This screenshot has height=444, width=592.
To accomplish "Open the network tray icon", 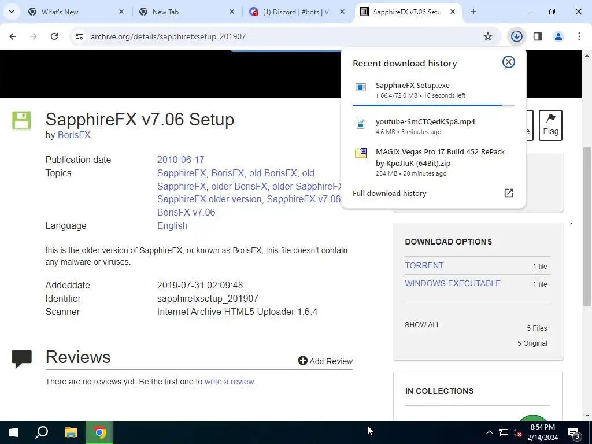I will pos(504,432).
